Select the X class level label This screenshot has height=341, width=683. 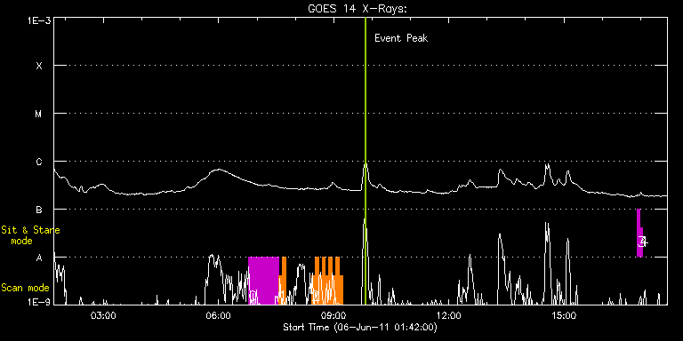click(39, 66)
